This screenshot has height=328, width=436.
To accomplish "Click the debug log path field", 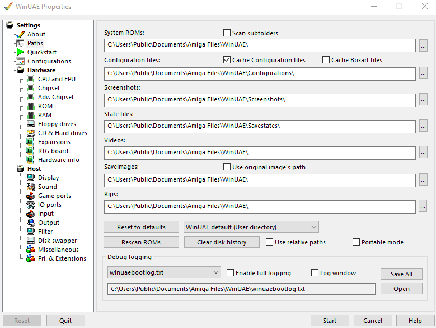I will (241, 289).
